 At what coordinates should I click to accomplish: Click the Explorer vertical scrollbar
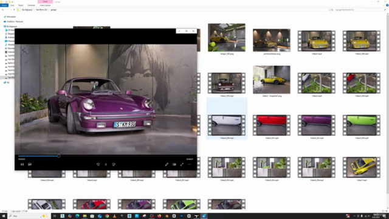[x=387, y=104]
